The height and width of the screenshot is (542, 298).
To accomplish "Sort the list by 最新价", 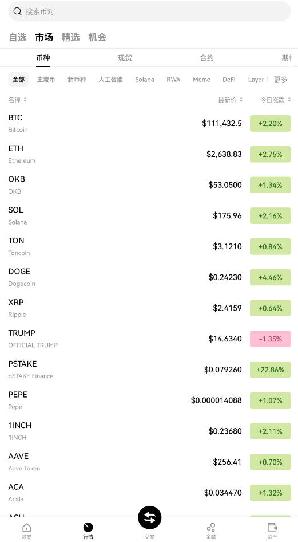I will 230,100.
